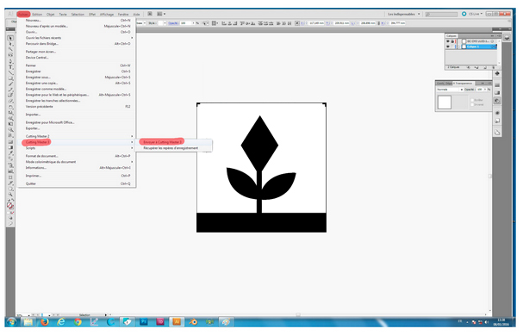
Task: Click the fill and stroke color swatch
Action: (10, 207)
